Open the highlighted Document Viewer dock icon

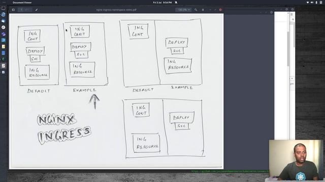4,66
